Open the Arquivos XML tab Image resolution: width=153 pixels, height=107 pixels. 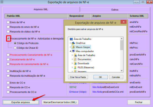pyautogui.click(x=41, y=9)
